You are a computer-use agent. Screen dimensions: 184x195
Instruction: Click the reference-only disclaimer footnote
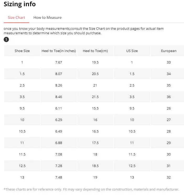[x=91, y=189]
